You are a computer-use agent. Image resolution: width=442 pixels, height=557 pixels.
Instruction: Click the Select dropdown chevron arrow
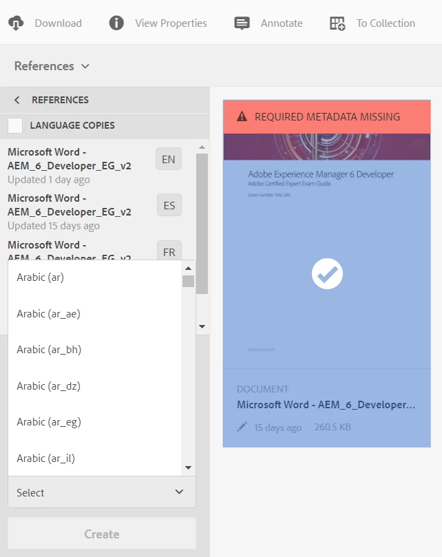[180, 492]
